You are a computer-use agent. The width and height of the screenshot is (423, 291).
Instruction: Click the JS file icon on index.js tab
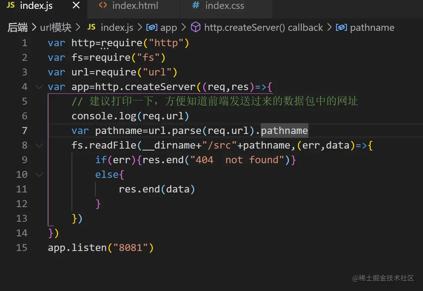[x=10, y=5]
